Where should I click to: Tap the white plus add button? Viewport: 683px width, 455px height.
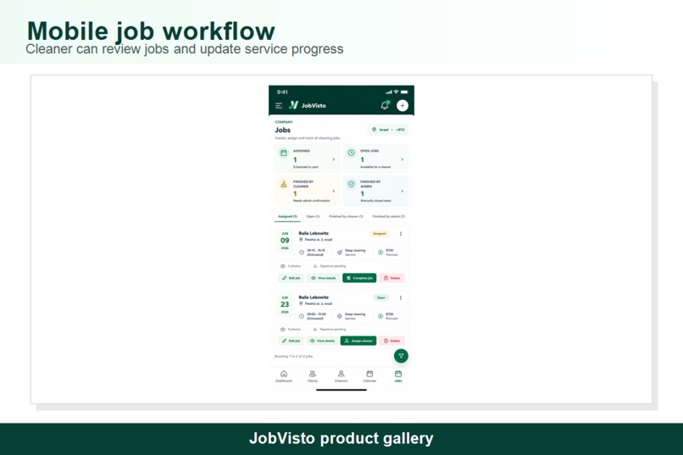(x=403, y=105)
